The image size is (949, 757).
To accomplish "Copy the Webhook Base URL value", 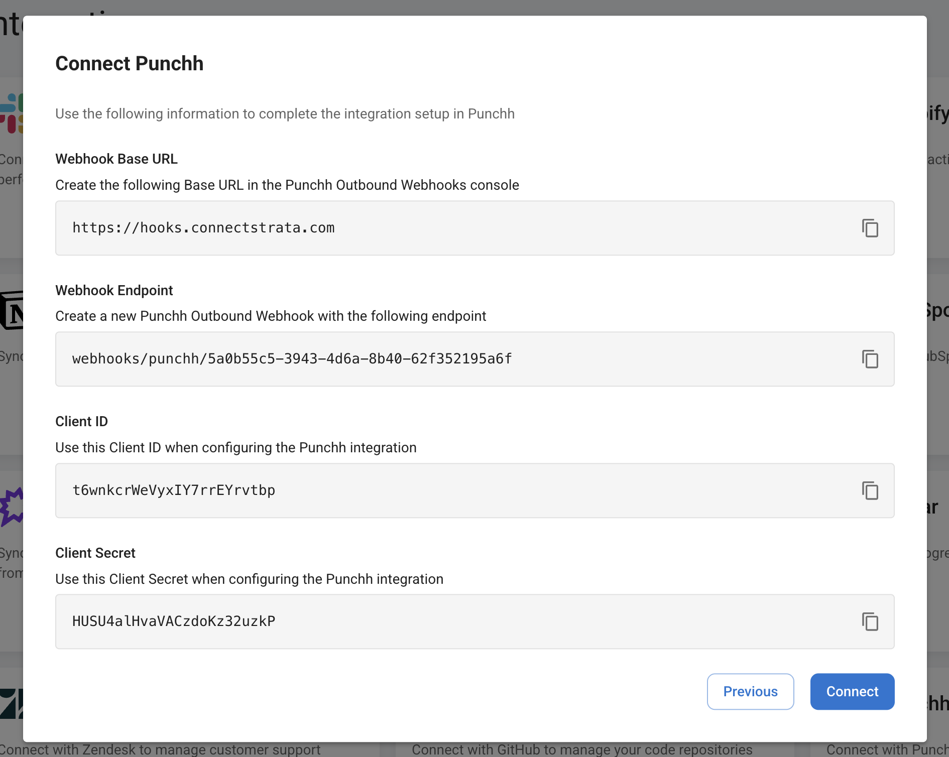I will coord(870,228).
